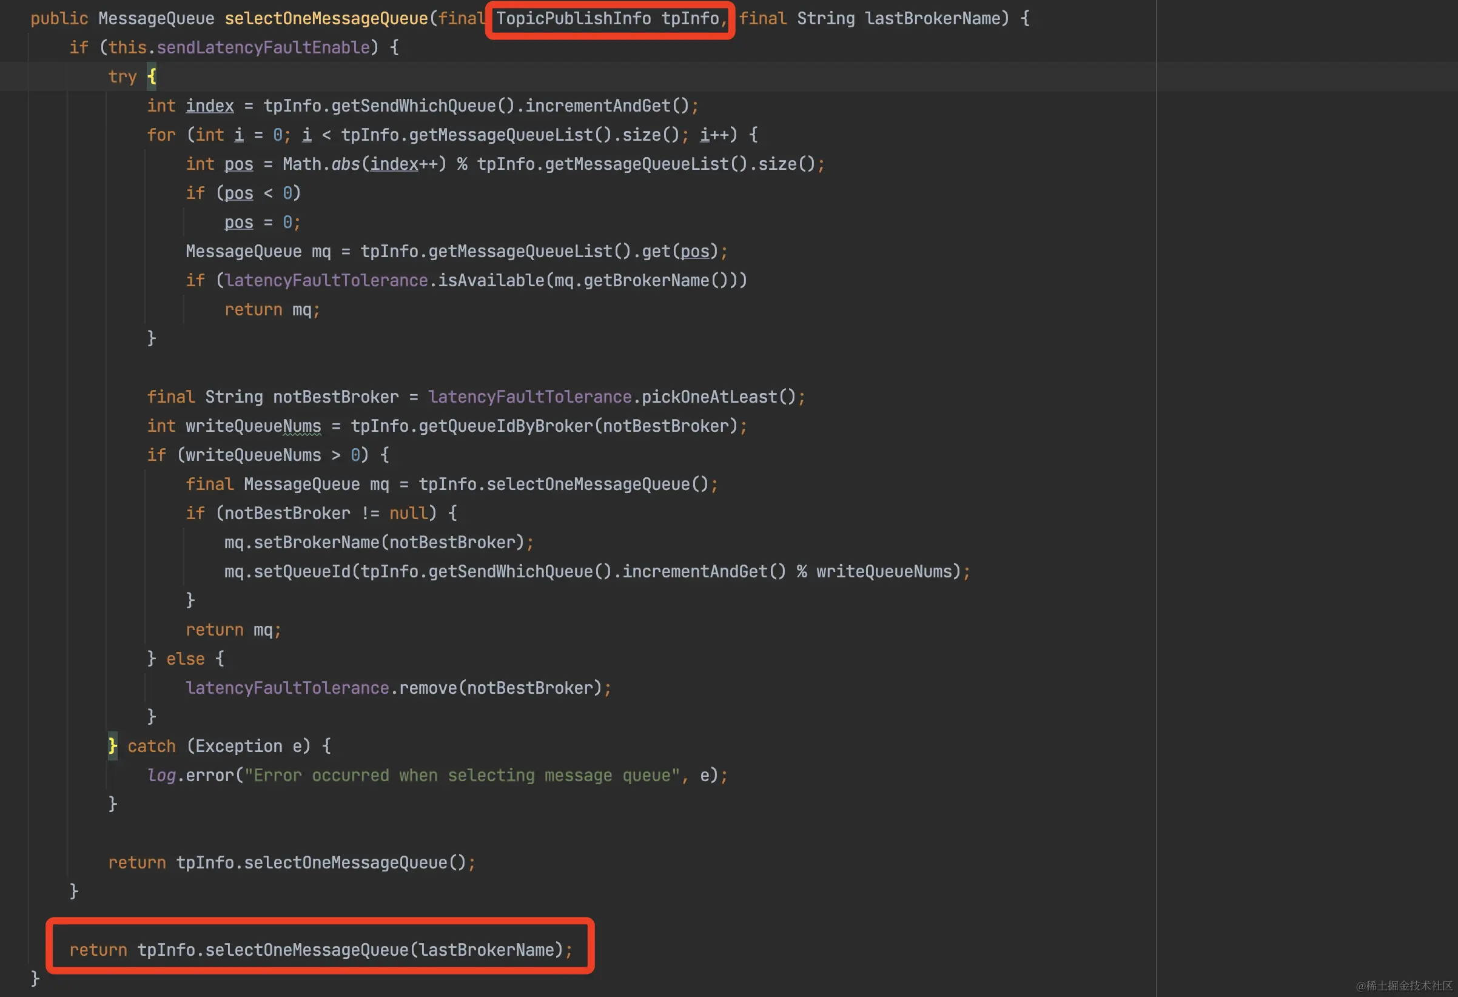The height and width of the screenshot is (997, 1458).
Task: Click the error message string literal
Action: [x=462, y=776]
